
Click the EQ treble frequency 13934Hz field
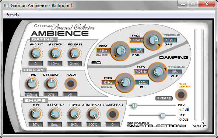(x=136, y=40)
